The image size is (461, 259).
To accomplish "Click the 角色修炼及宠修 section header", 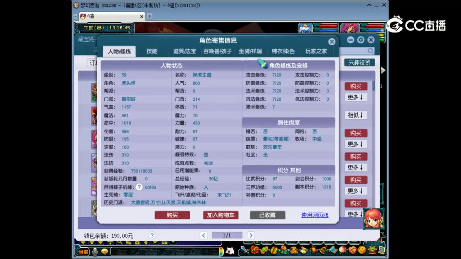I will tap(288, 65).
